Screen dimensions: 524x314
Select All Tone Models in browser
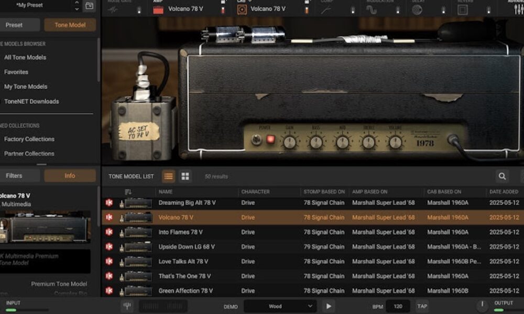pos(25,58)
